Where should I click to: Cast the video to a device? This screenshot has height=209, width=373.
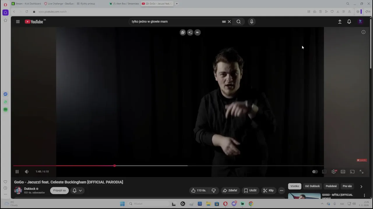(352, 172)
